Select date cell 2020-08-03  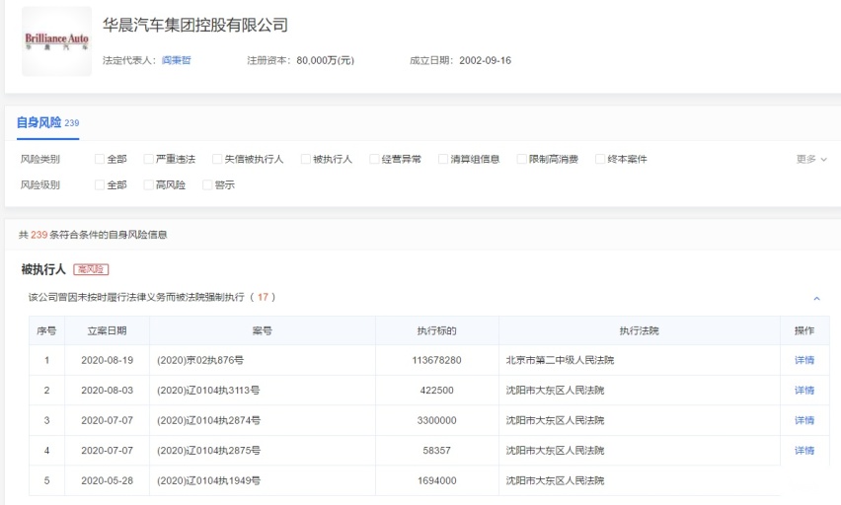click(108, 391)
